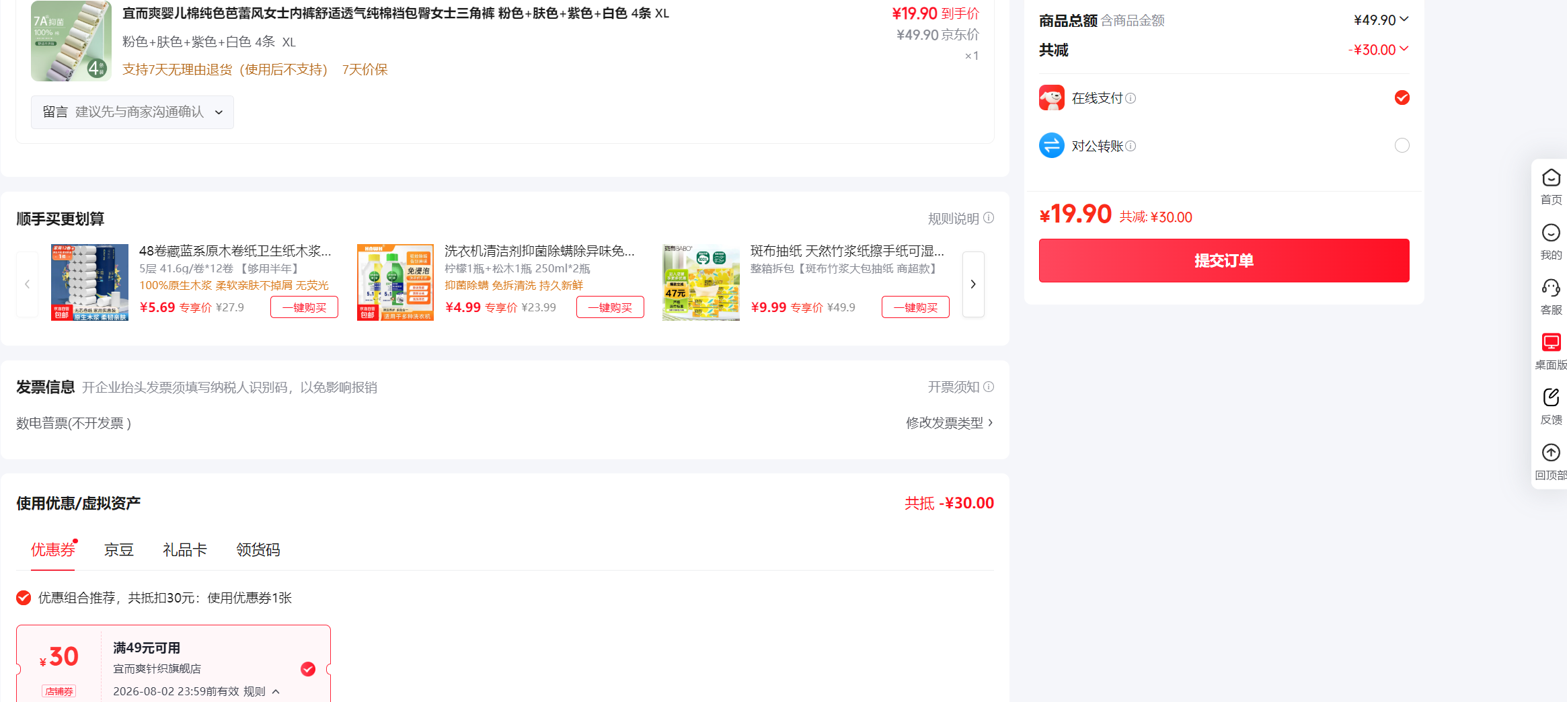This screenshot has width=1567, height=702.
Task: Click 回顶部 back-to-top arrow icon
Action: [x=1551, y=453]
